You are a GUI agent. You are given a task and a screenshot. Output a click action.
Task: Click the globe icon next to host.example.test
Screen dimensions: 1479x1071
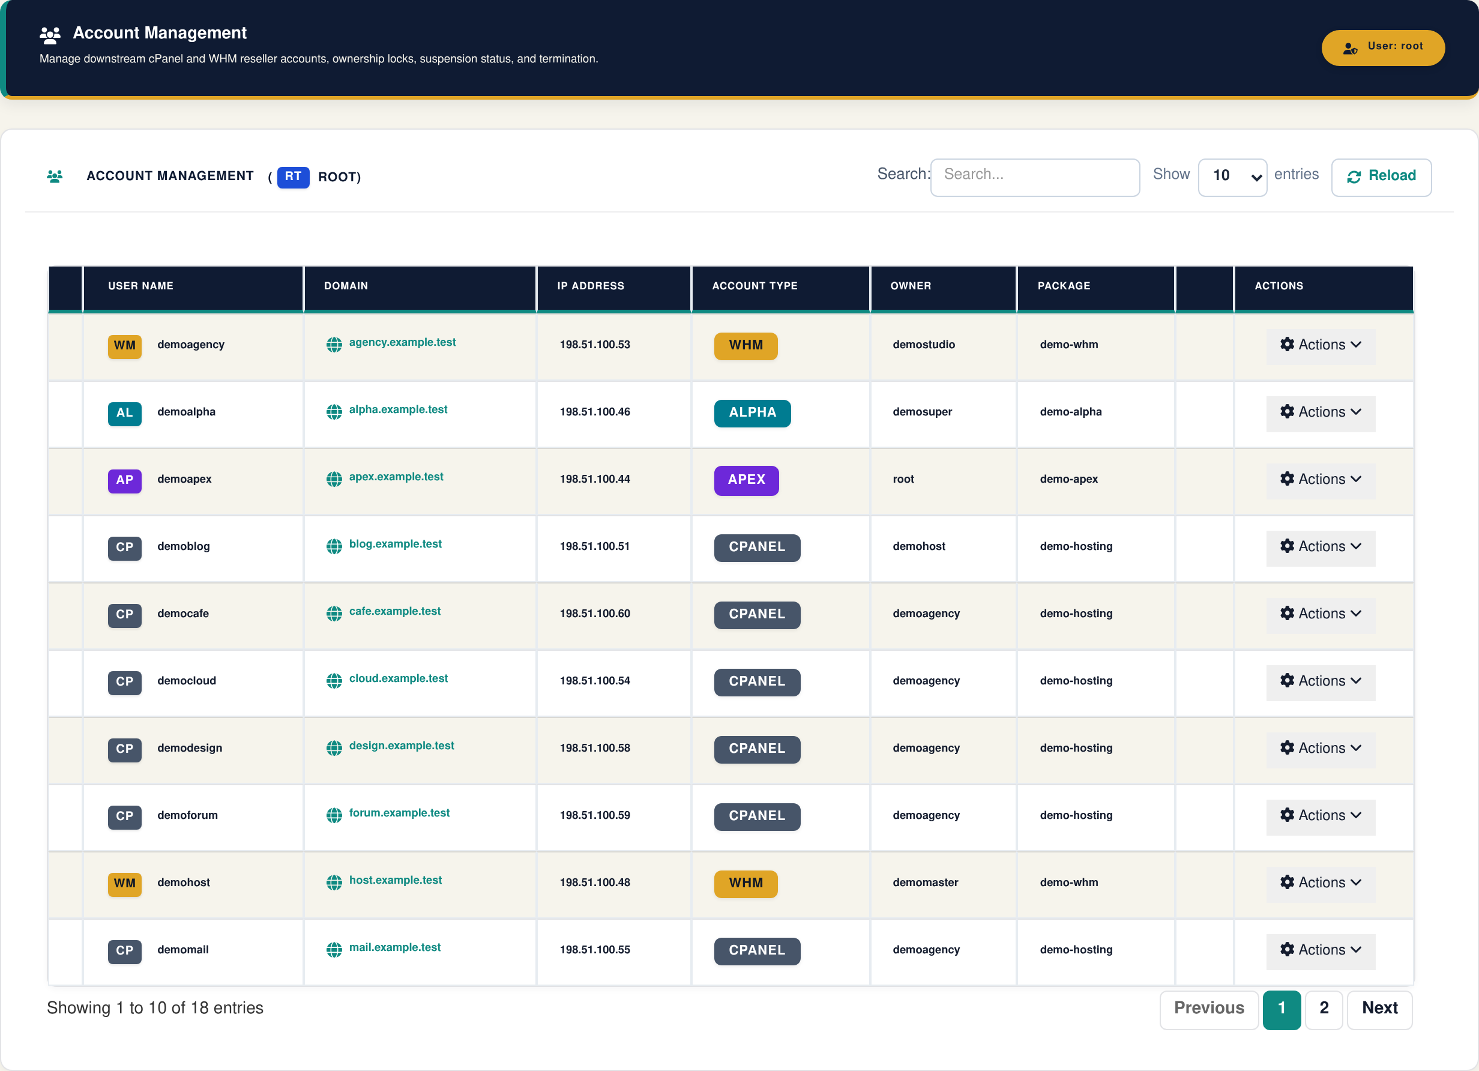[334, 882]
